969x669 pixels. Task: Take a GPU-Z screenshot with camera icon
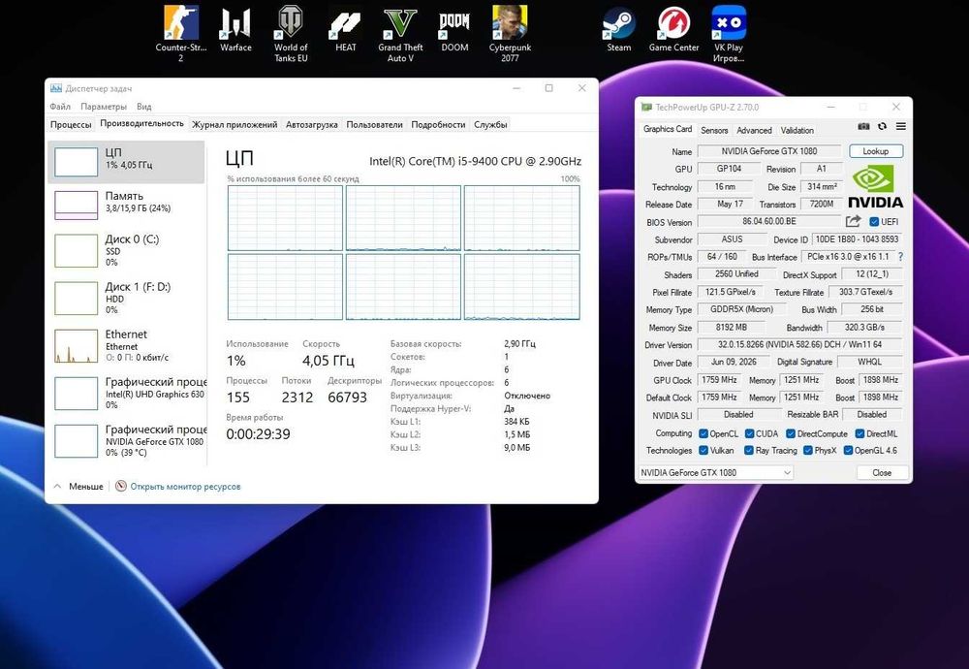coord(864,126)
